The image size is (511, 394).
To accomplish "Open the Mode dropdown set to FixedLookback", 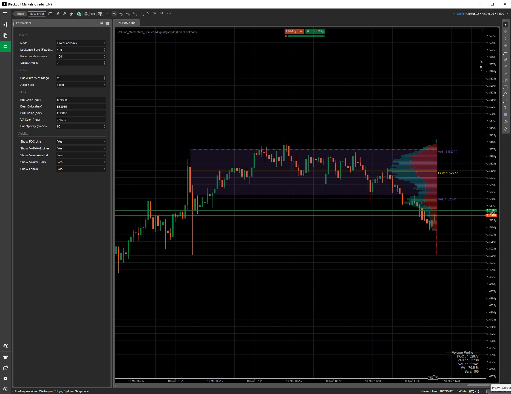I will [81, 43].
